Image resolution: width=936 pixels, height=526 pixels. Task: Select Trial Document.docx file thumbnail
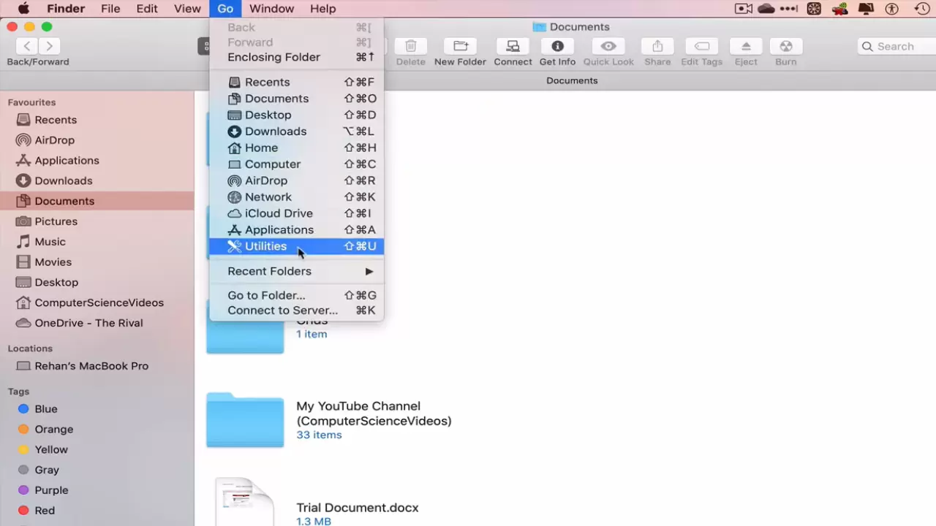coord(244,502)
